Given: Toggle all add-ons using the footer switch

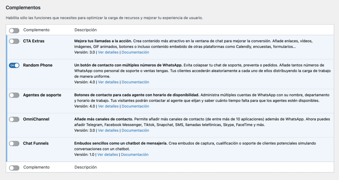Looking at the screenshot, I should pyautogui.click(x=14, y=168).
